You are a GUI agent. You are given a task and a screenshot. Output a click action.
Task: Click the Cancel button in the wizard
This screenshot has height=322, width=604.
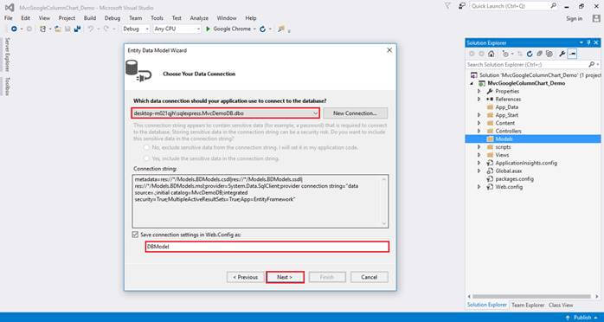(x=369, y=277)
